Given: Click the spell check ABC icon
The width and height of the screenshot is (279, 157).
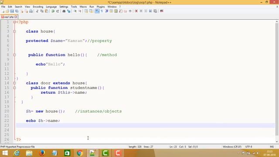Looking at the screenshot, I should 162,11.
